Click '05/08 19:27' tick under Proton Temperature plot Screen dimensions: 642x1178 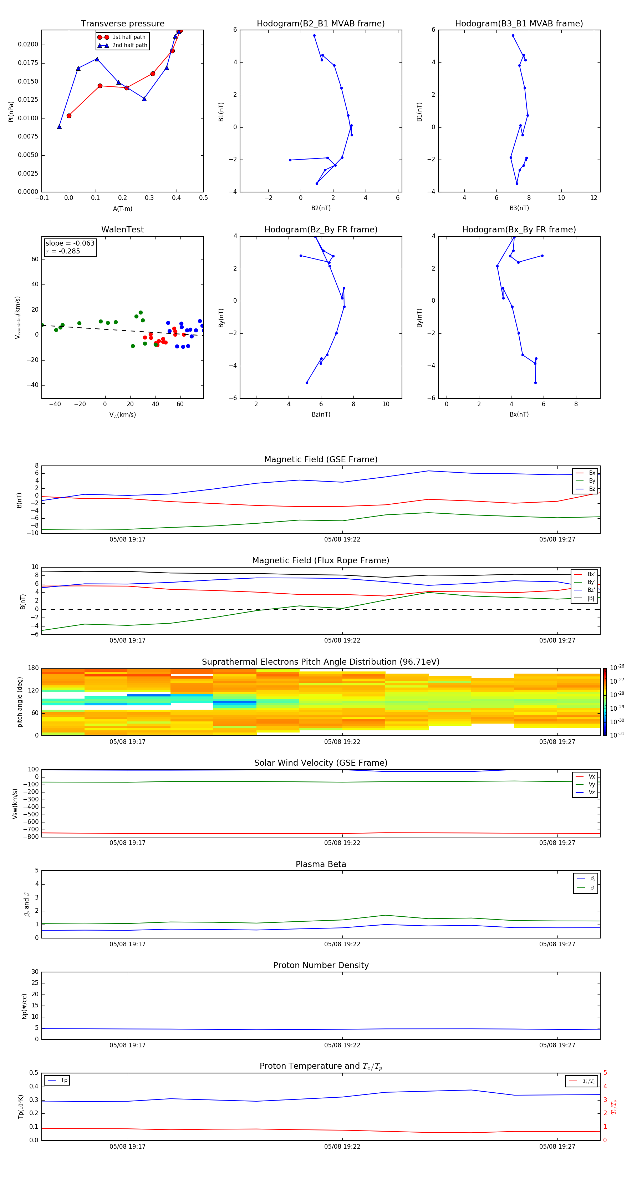[x=557, y=1147]
